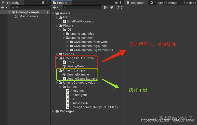This screenshot has height=125, width=197.
Task: Focus the Hierarchy search field
Action: tap(30, 7)
